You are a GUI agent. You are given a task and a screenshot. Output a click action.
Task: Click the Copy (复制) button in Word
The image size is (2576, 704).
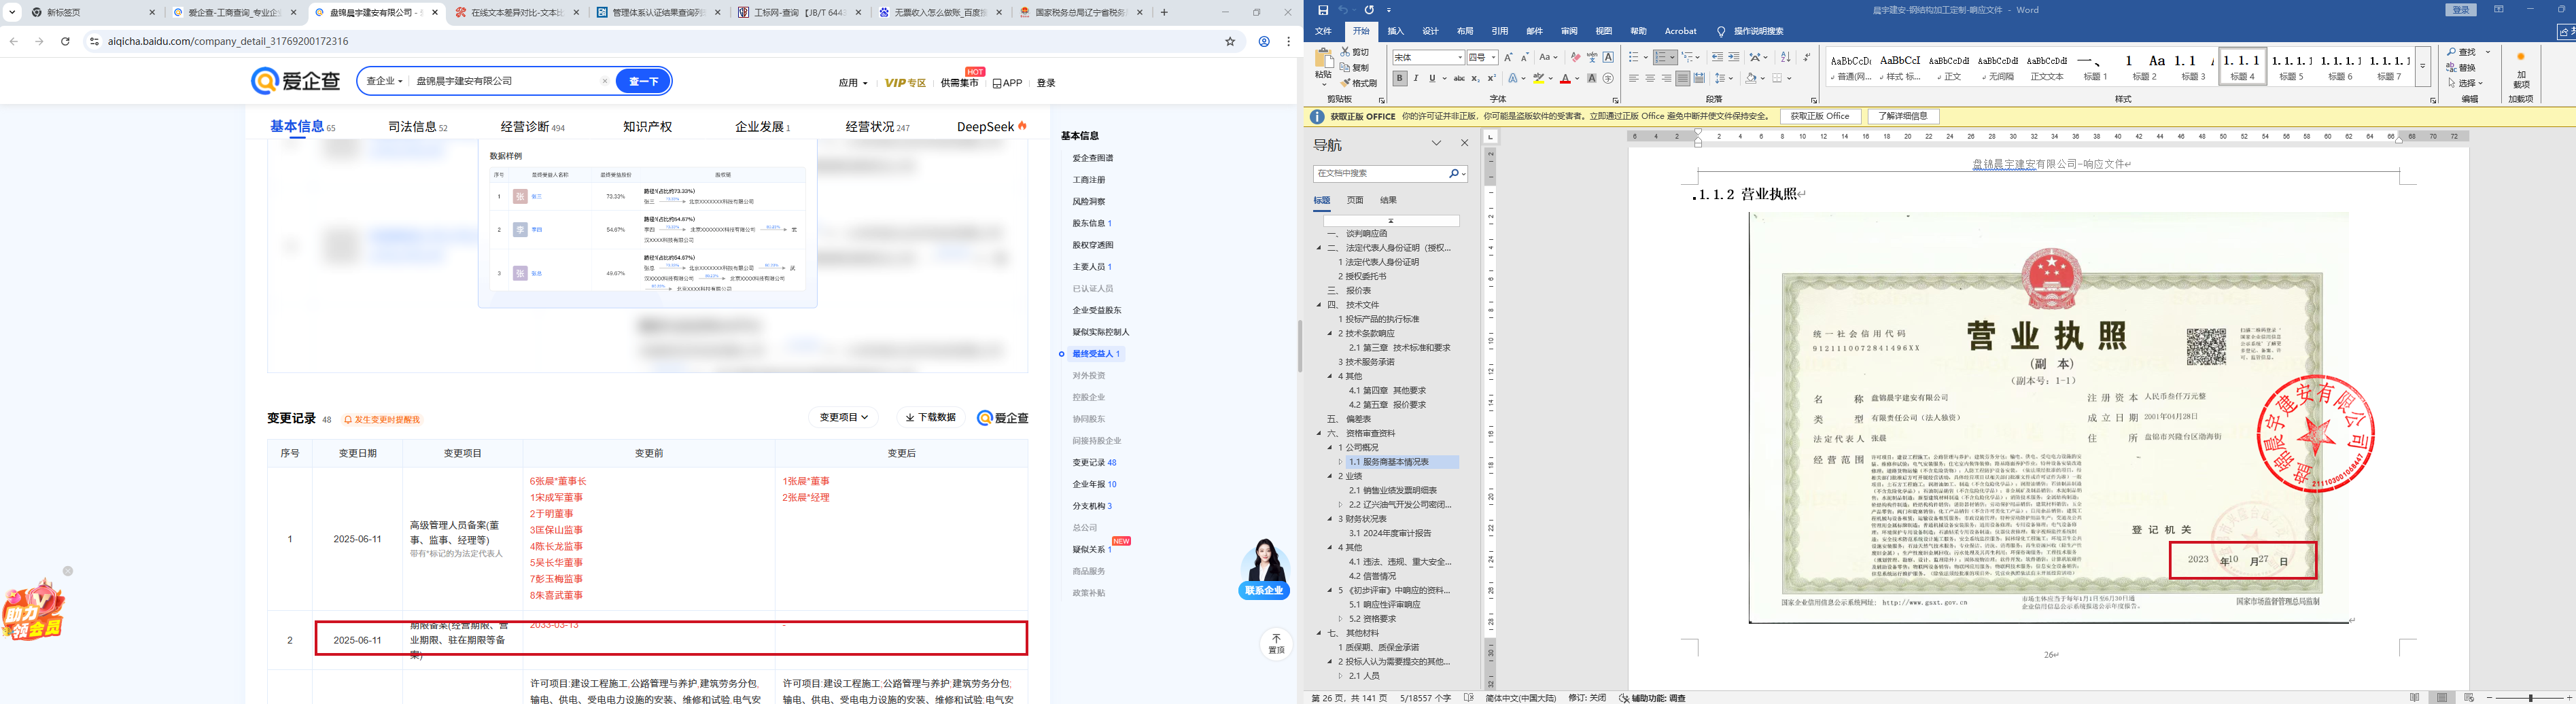click(1355, 68)
